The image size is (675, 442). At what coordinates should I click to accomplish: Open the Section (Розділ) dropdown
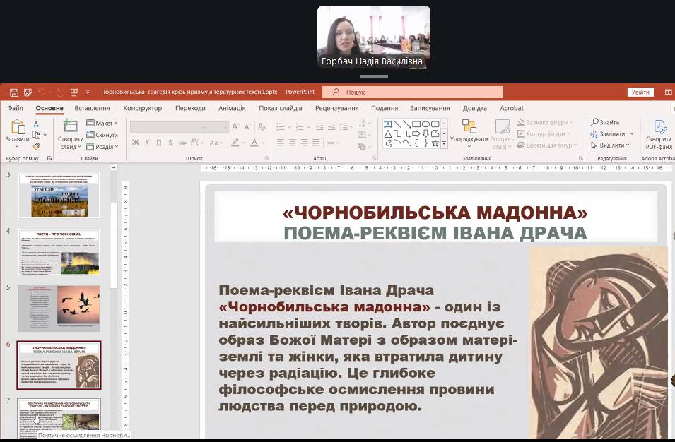pyautogui.click(x=102, y=147)
